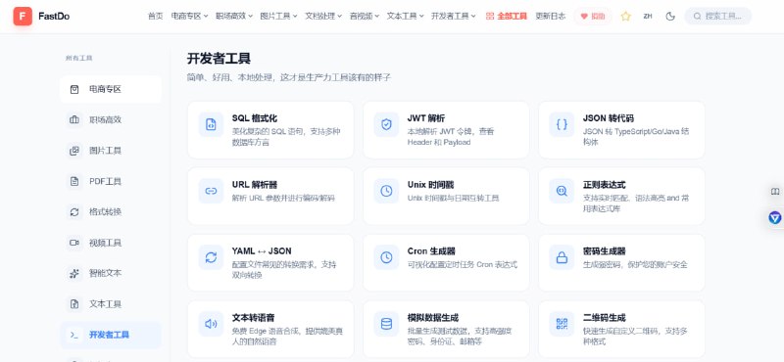
Task: Toggle dark mode with the moon icon
Action: (670, 16)
